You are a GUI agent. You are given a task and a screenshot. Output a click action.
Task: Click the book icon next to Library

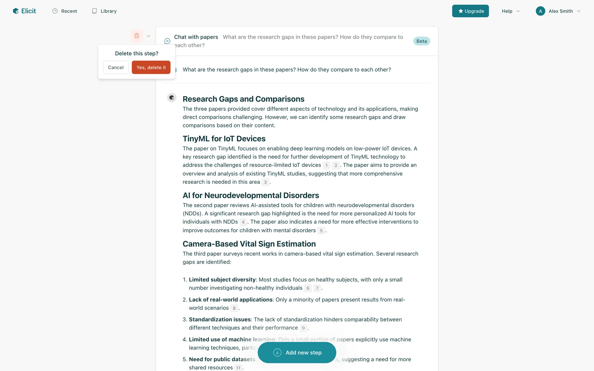(x=94, y=11)
